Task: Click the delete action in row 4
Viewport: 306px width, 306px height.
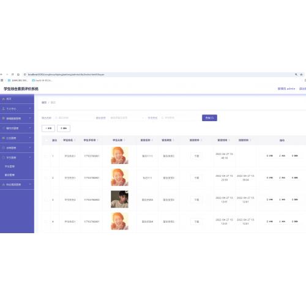Action: [295, 222]
